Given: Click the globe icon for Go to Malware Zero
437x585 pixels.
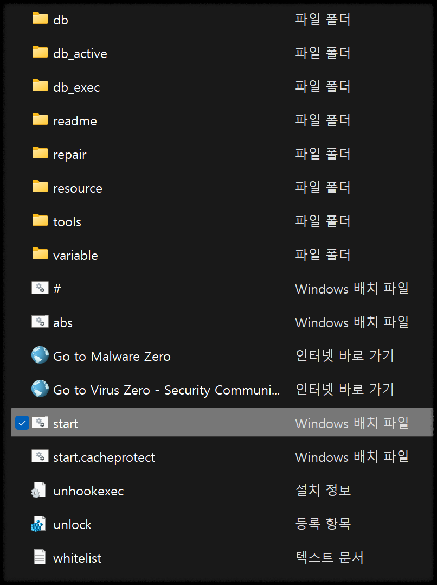Looking at the screenshot, I should [x=39, y=356].
